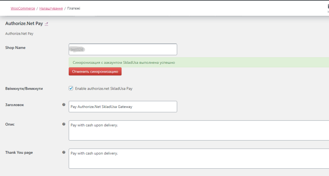The height and width of the screenshot is (176, 329).
Task: Click inside the Опис description textarea
Action: [199, 131]
